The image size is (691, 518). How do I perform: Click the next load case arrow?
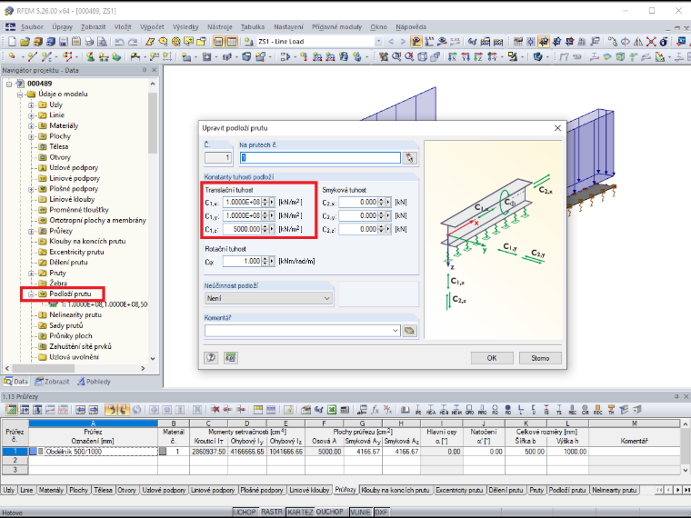click(403, 42)
